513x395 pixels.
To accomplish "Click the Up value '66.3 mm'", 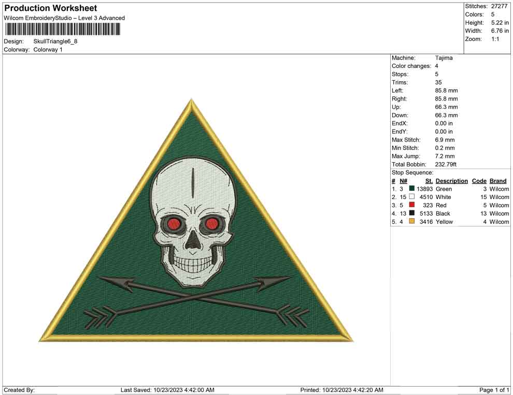I will click(x=446, y=107).
